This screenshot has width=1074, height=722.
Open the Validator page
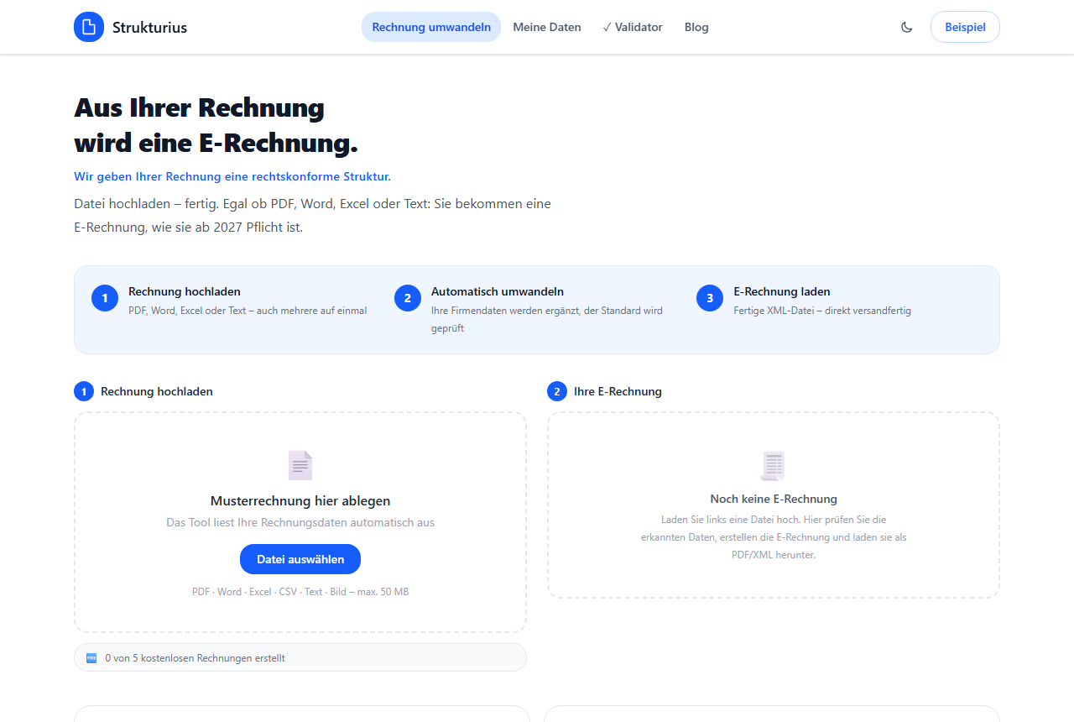pos(633,27)
